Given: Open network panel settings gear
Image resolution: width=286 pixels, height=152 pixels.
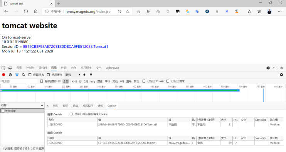Looking at the screenshot, I should click(281, 74).
